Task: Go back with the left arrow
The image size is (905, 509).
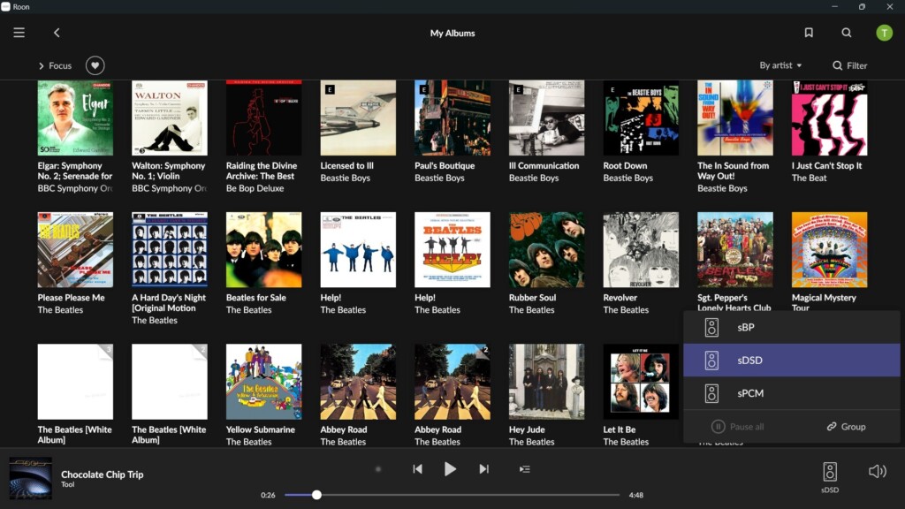Action: point(57,33)
